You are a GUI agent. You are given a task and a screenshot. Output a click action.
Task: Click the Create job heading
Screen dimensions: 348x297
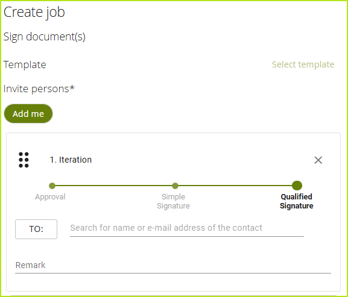(x=34, y=12)
